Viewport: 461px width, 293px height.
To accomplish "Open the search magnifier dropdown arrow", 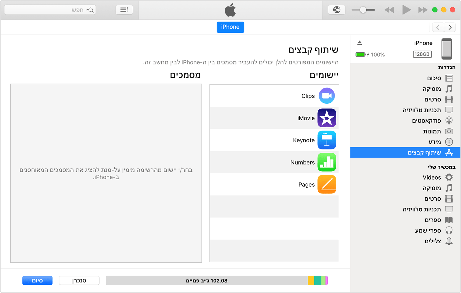I will (87, 10).
